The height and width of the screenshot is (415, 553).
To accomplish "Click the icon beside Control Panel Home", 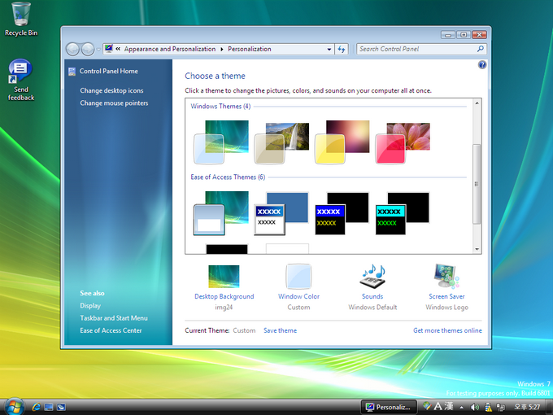I will click(72, 72).
